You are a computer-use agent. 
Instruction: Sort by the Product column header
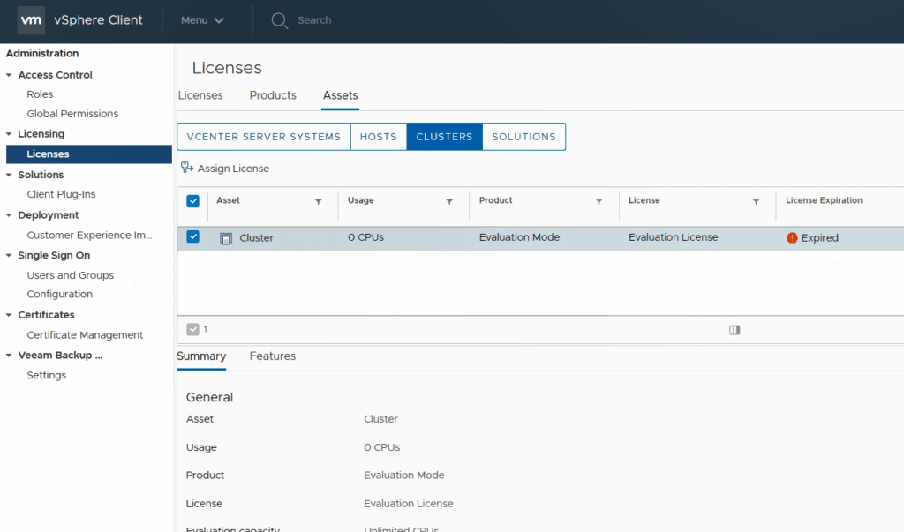(x=496, y=200)
